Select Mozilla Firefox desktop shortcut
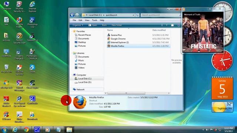 tap(19, 23)
